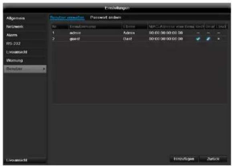Screen dimensions: 232x166
Task: Click the edit pencil icon for guest
Action: click(x=208, y=39)
